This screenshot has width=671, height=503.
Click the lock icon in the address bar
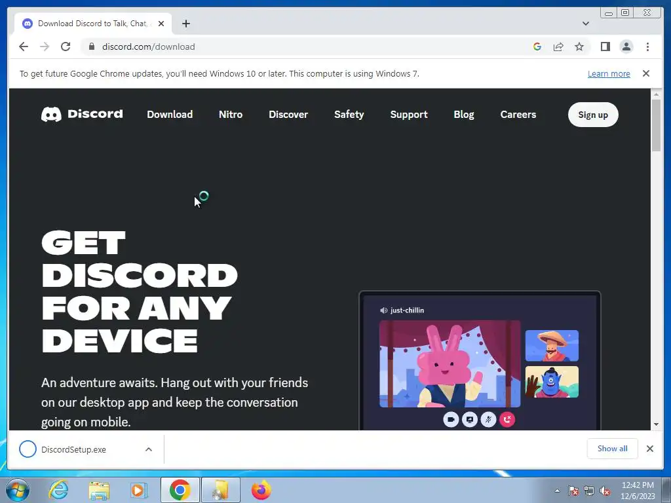point(91,47)
